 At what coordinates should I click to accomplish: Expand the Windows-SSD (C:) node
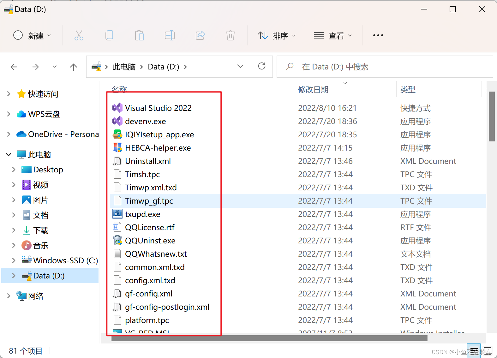[14, 260]
